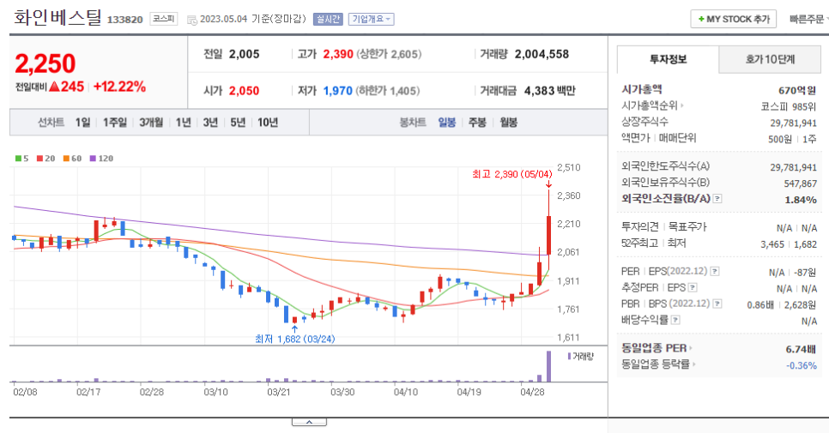Click the 코스피 985위 ranking value
This screenshot has height=433, width=829.
click(x=789, y=106)
